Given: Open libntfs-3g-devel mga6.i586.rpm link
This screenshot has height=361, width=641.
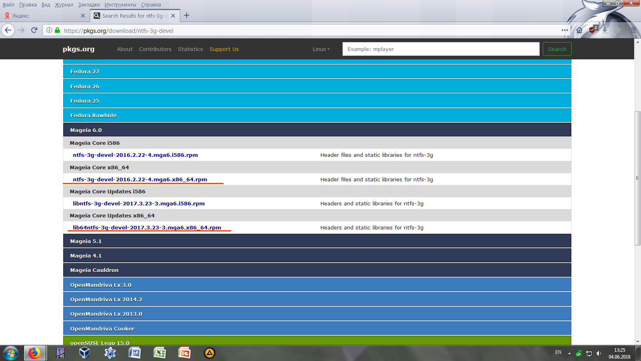Looking at the screenshot, I should [139, 203].
